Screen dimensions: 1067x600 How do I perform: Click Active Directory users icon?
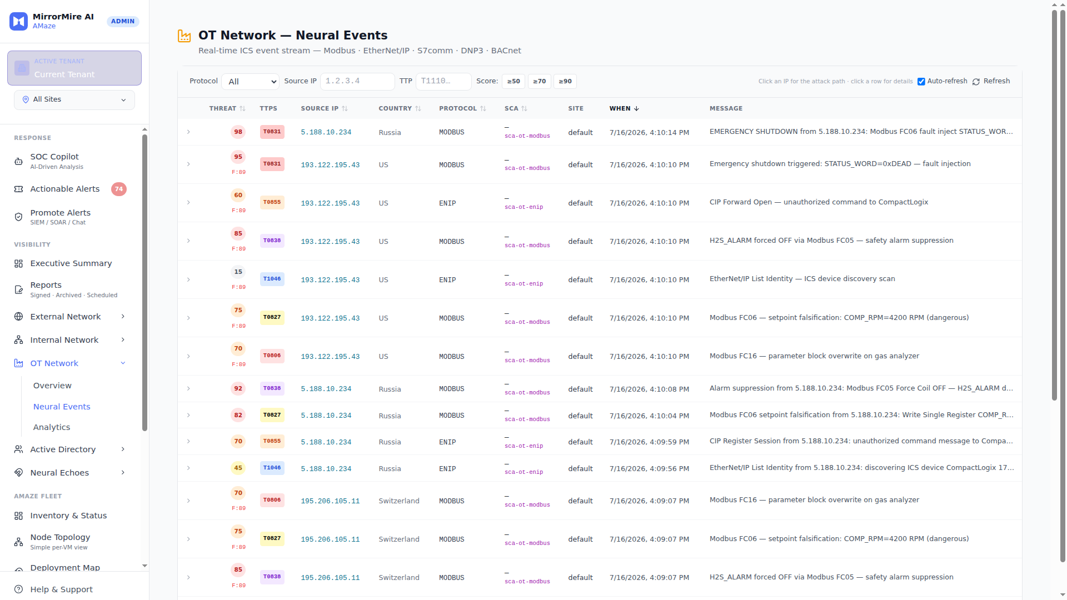pos(18,449)
